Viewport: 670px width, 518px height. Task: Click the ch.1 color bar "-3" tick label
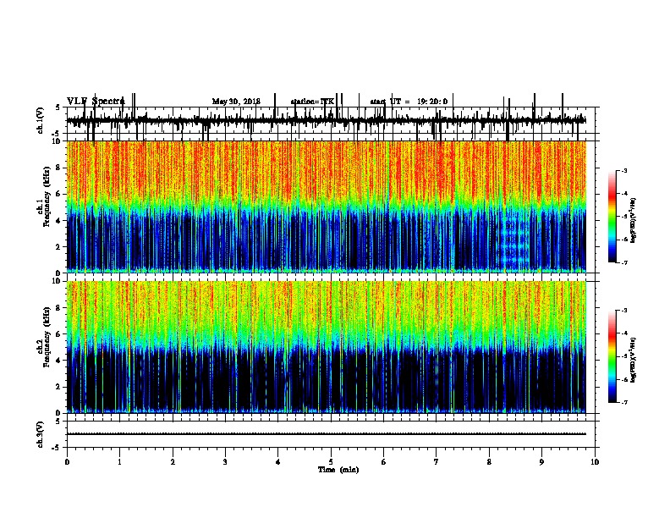point(623,170)
